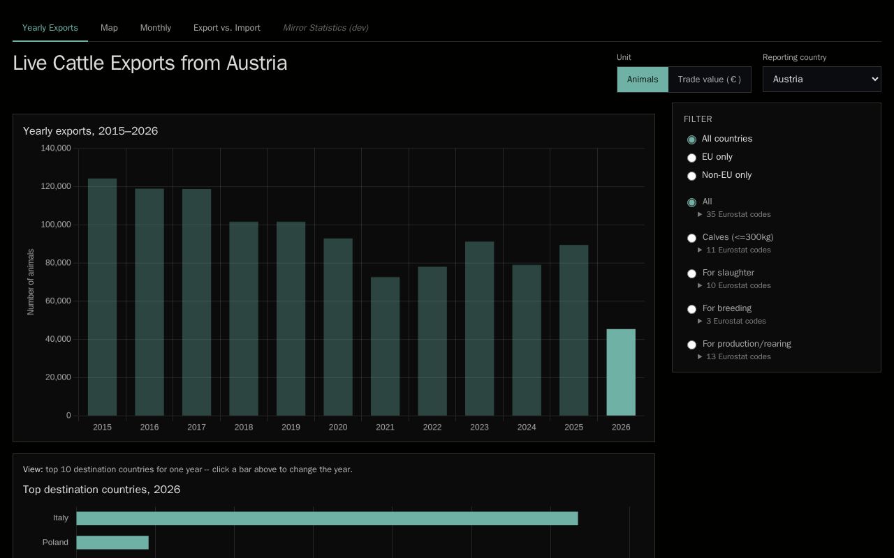Open Mirror Statistics (dev) tab
The height and width of the screenshot is (558, 894).
click(325, 28)
